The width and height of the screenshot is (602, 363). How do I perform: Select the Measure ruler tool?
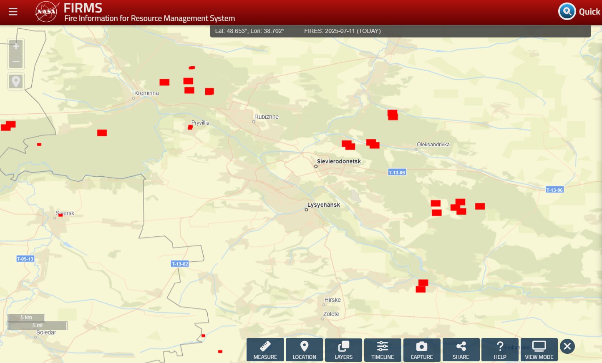coord(265,350)
